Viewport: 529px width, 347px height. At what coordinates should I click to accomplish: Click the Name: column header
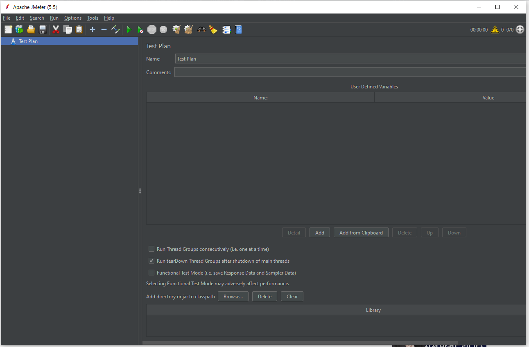click(x=260, y=98)
